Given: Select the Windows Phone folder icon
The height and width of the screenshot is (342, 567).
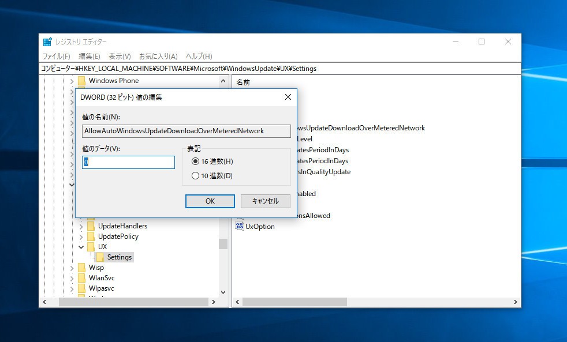Looking at the screenshot, I should pos(82,81).
